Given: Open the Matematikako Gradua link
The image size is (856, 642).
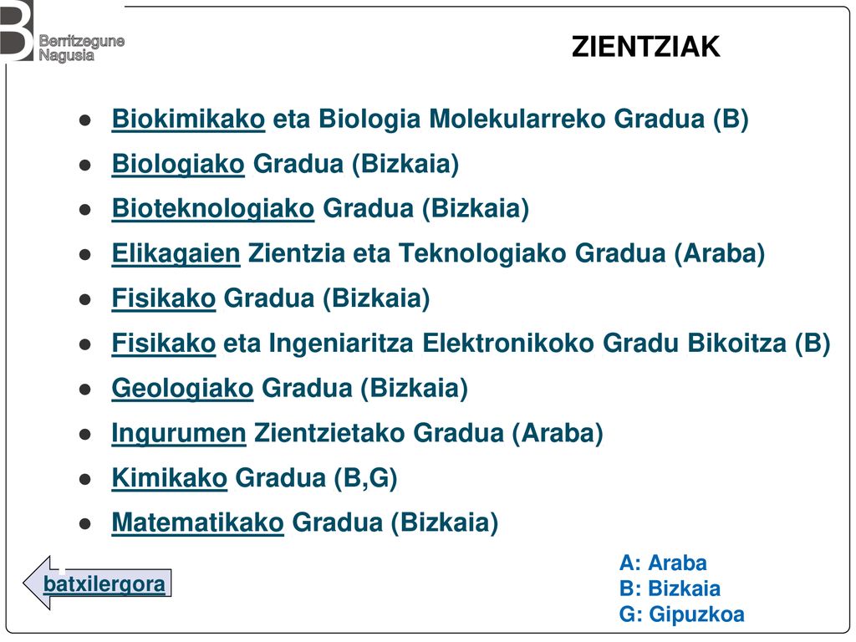Looking at the screenshot, I should tap(197, 523).
